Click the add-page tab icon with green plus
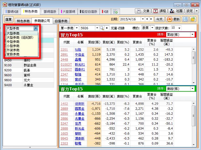The width and height of the screenshot is (201, 150). pos(115,11)
